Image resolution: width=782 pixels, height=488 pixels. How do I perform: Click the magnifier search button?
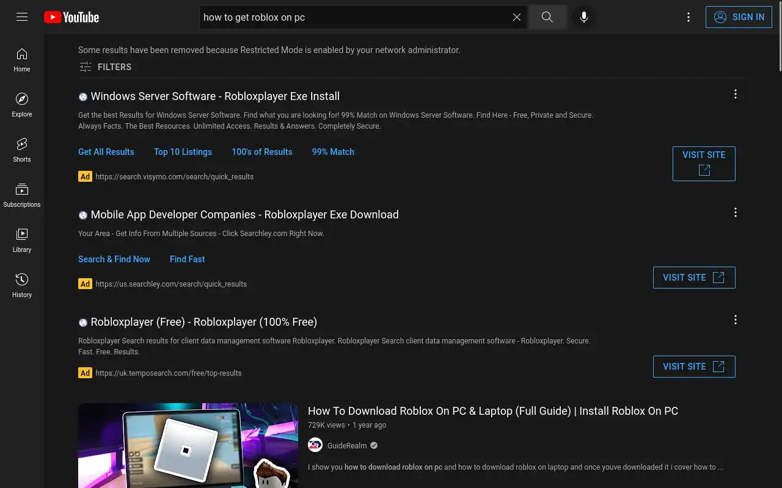click(x=547, y=17)
